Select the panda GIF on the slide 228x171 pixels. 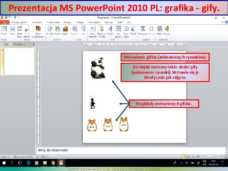point(98,68)
